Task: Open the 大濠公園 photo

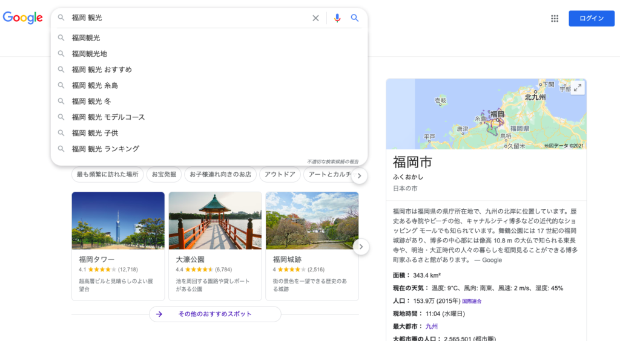Action: coord(215,221)
